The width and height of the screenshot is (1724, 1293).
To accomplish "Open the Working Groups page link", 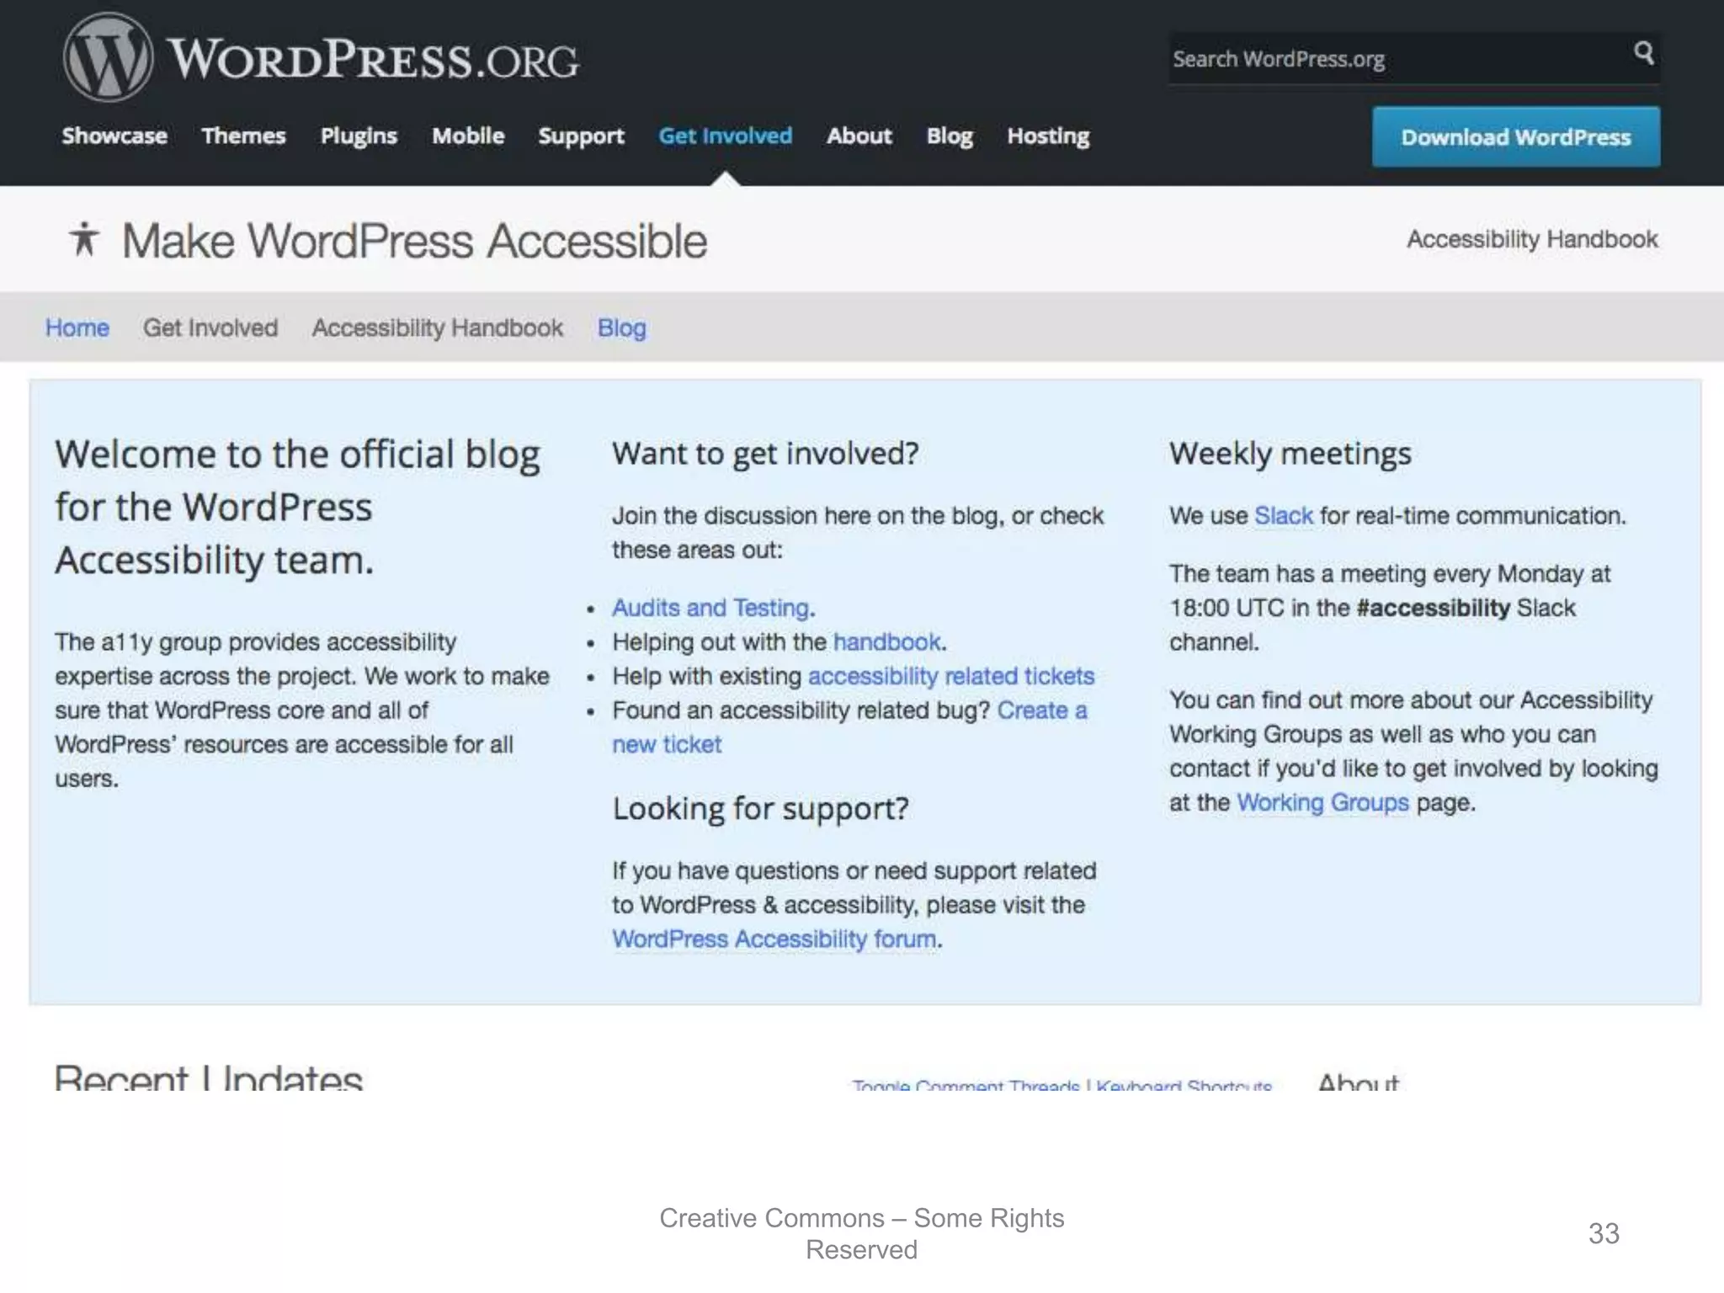I will [1322, 803].
